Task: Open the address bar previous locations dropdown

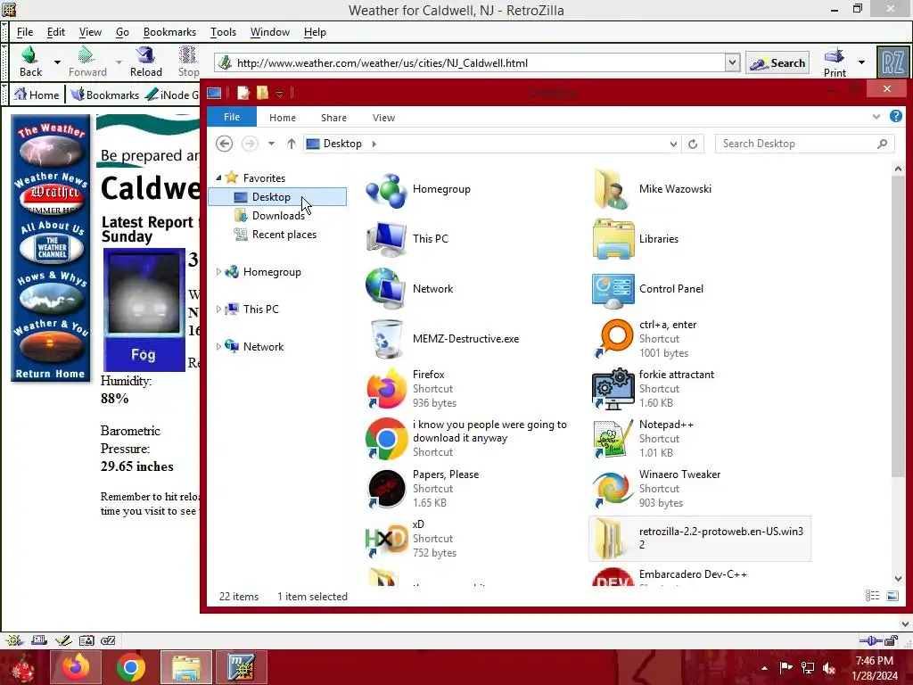Action: pos(673,144)
